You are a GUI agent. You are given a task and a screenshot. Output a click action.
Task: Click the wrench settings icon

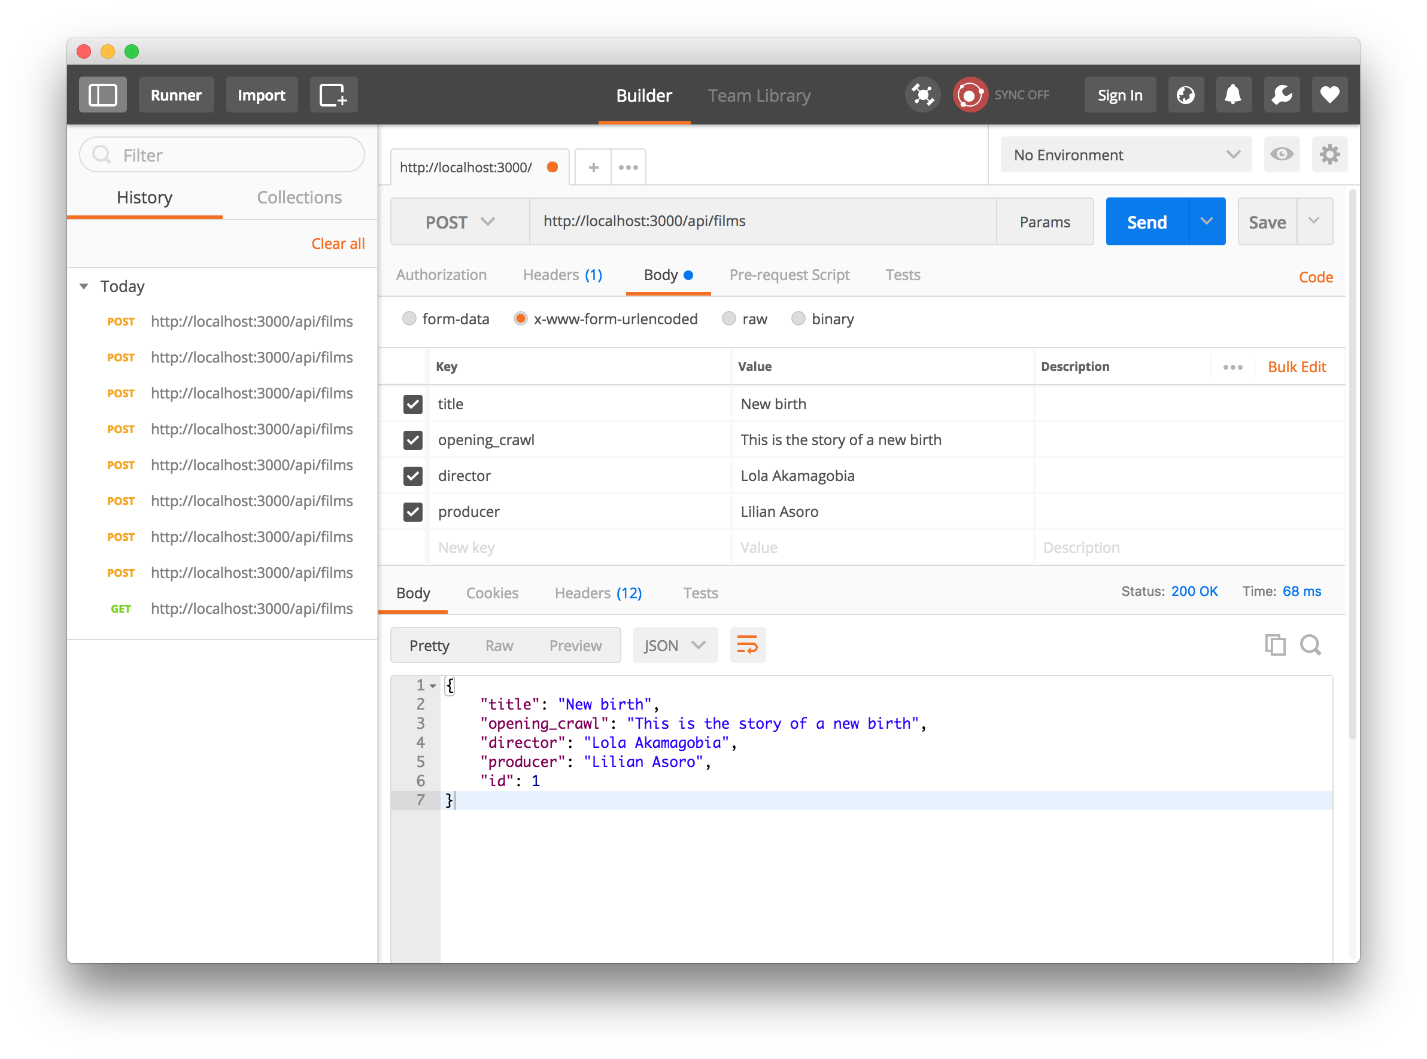click(1281, 93)
